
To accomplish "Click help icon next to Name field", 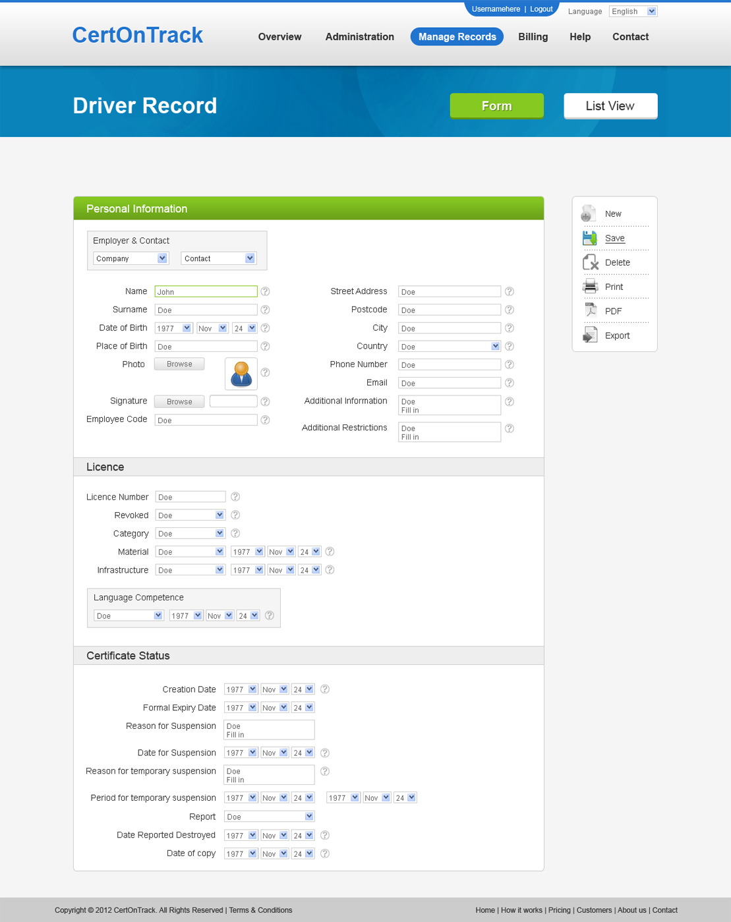I will click(x=265, y=291).
